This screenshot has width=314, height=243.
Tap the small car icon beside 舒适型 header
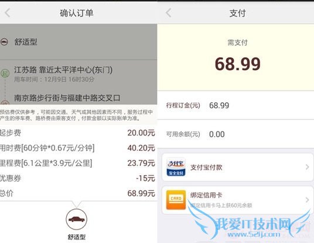click(x=5, y=42)
